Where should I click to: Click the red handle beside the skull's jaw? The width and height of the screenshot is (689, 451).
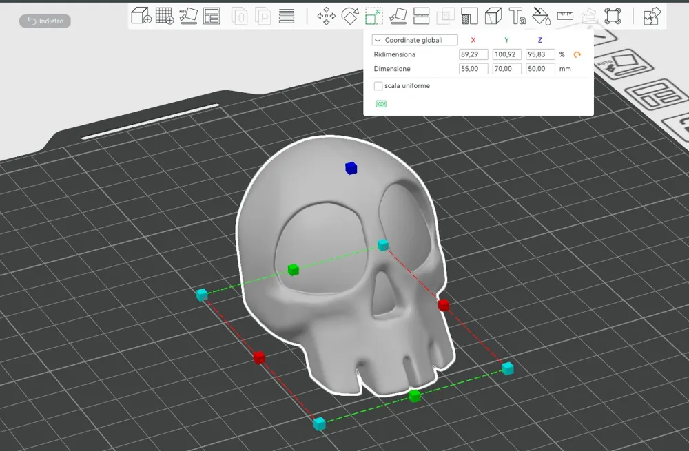click(x=443, y=305)
